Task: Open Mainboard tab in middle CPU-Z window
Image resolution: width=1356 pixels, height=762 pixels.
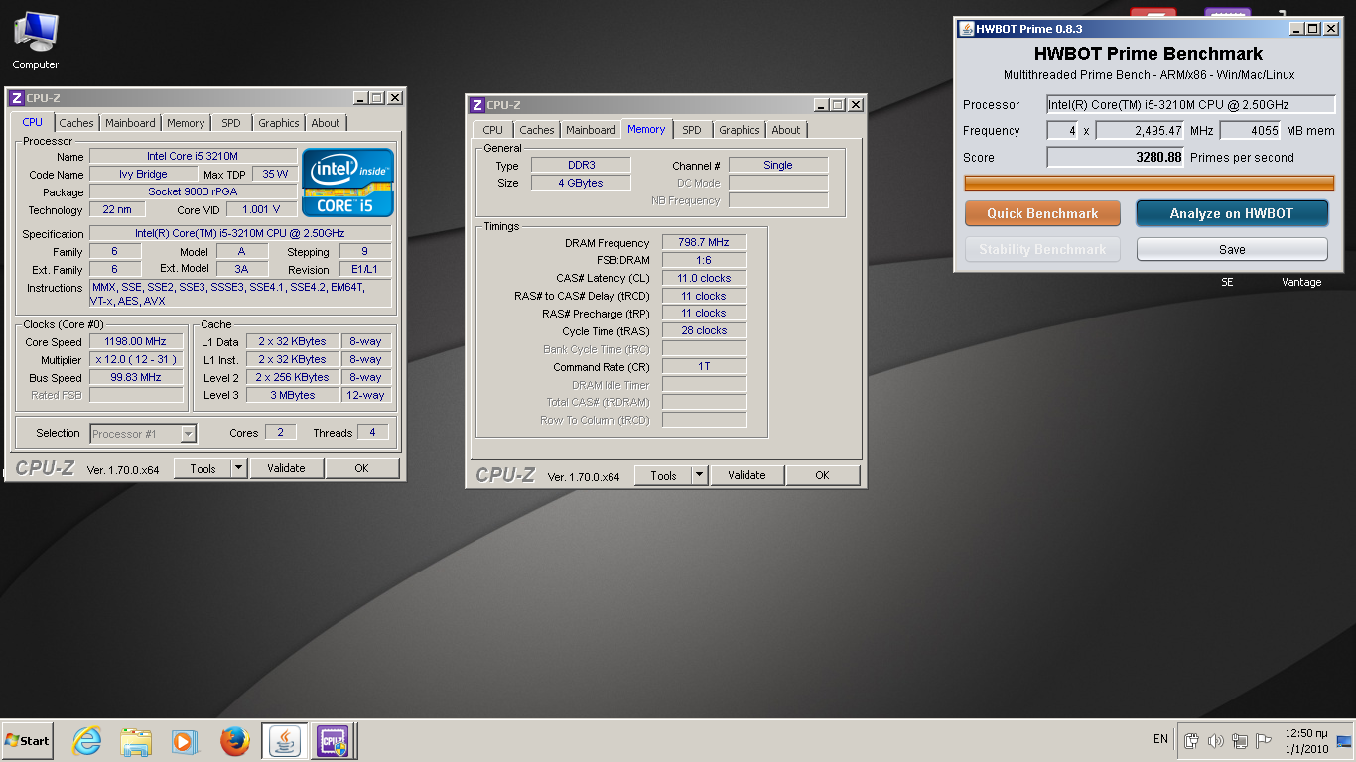Action: [591, 130]
